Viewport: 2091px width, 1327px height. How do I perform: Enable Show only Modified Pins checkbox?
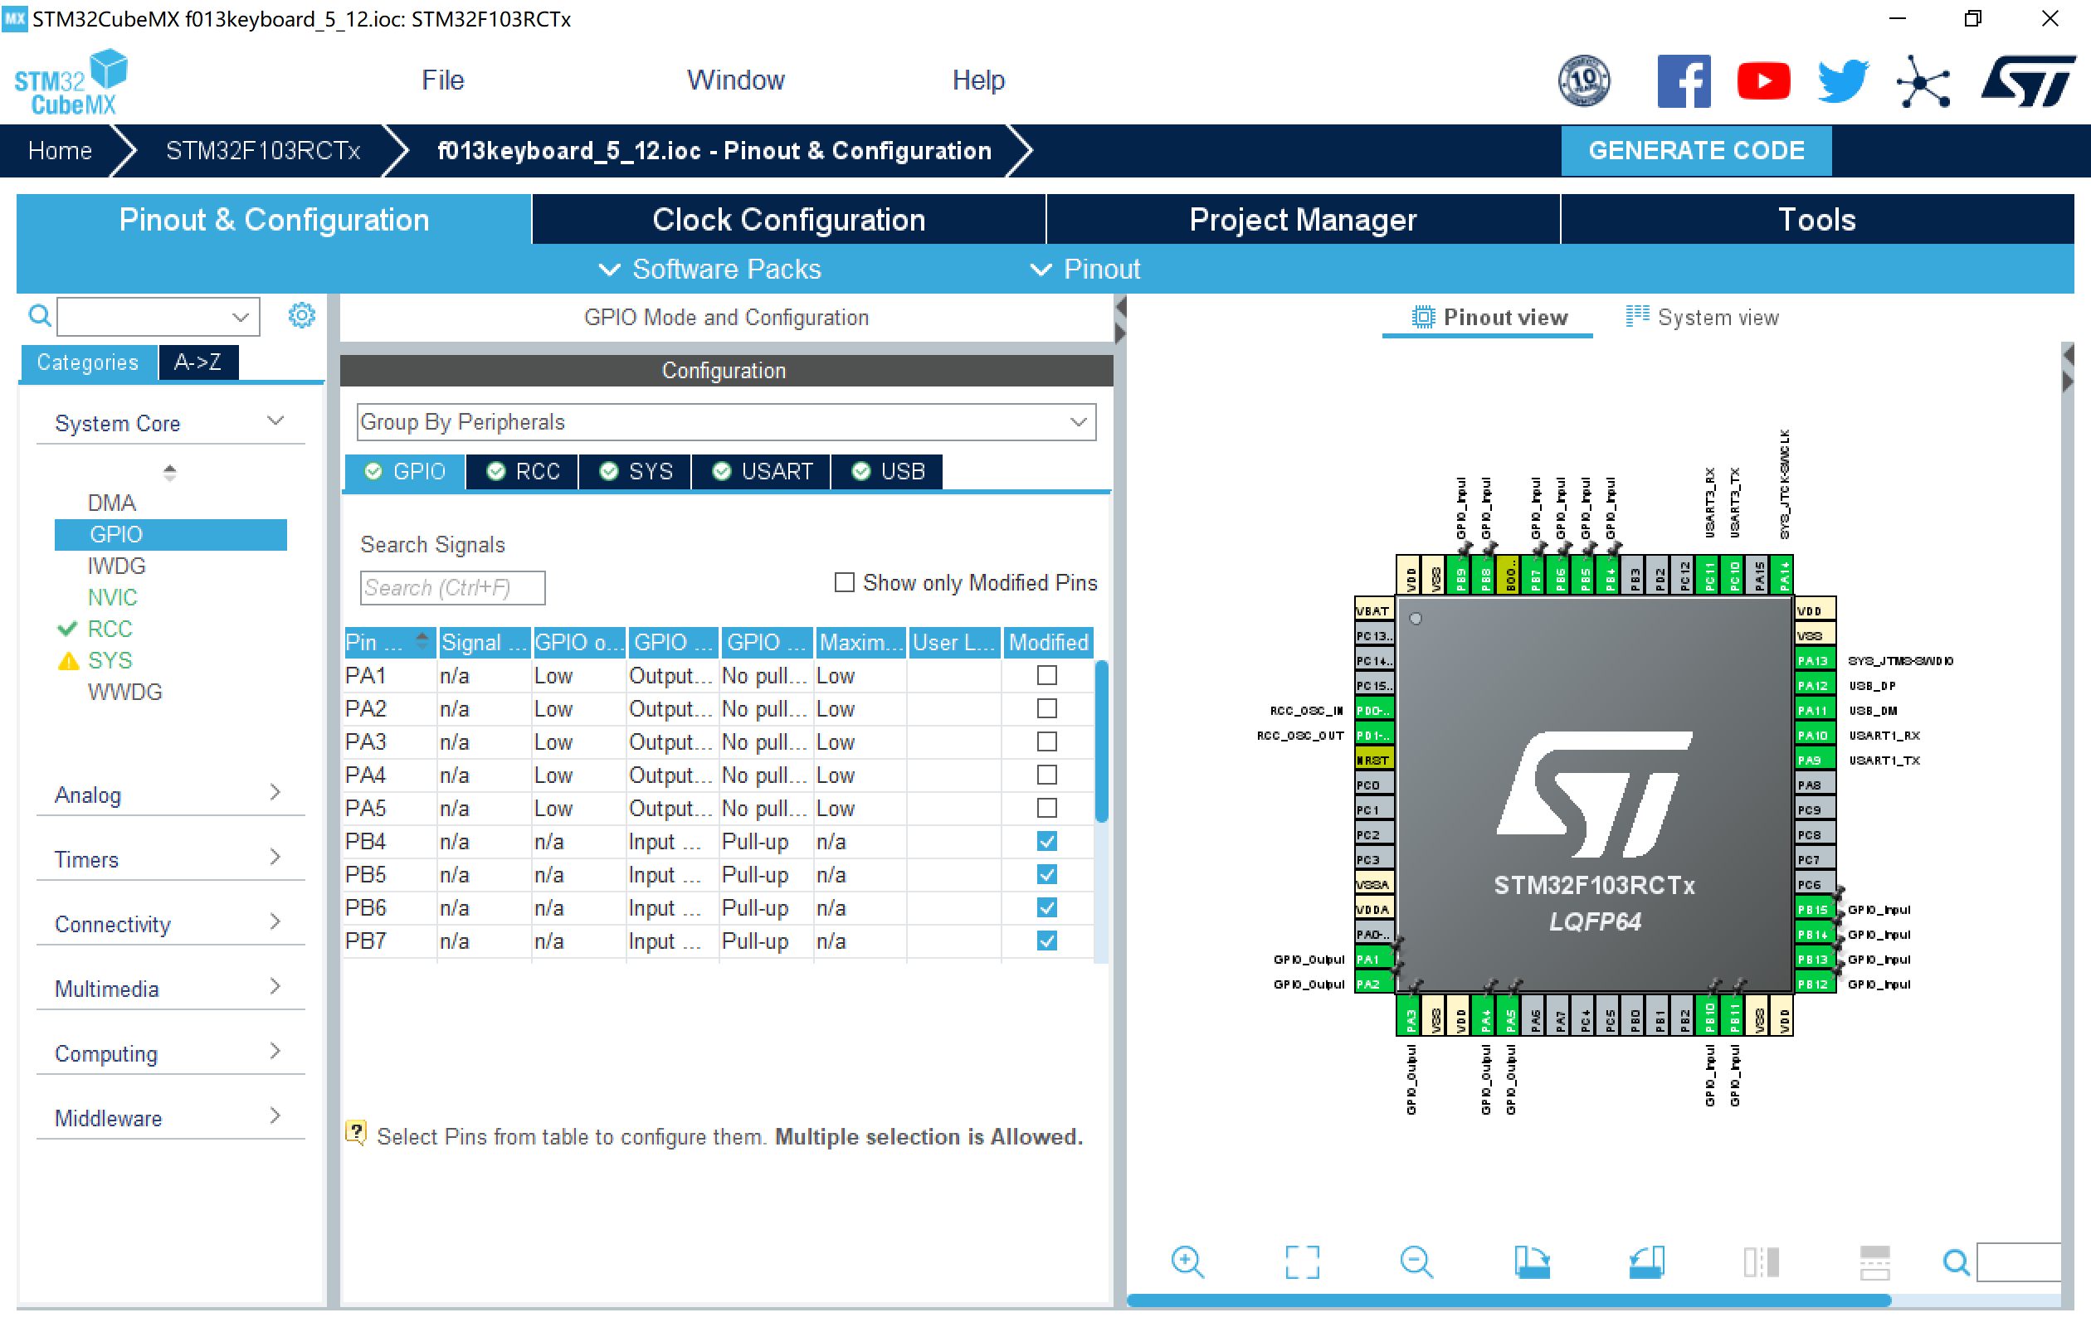pos(844,582)
